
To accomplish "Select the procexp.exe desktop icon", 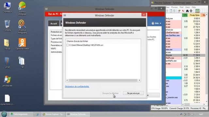I will 7,81.
